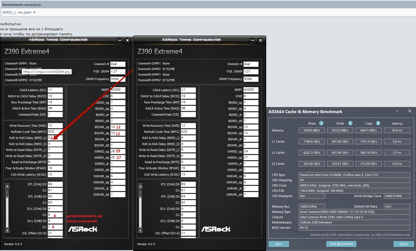Click scroll-up arrow in right Timing Configurator
416x251 pixels.
click(140, 186)
